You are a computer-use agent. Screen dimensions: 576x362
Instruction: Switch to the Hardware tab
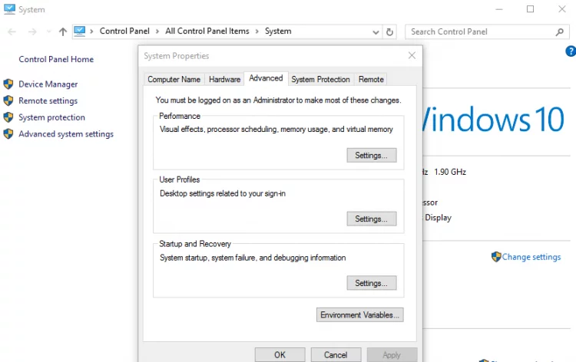coord(224,79)
